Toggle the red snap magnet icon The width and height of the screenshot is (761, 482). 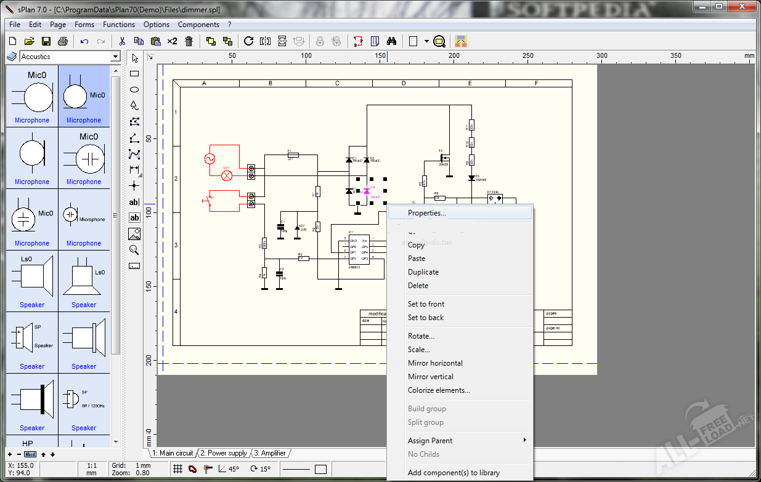tap(192, 469)
